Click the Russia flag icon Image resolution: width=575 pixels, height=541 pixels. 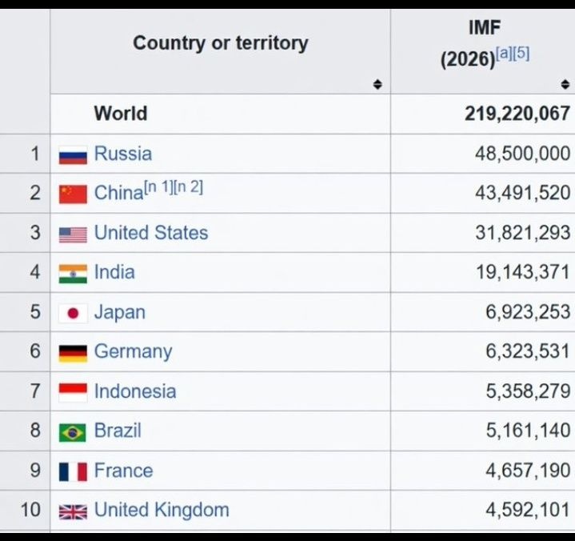coord(73,154)
